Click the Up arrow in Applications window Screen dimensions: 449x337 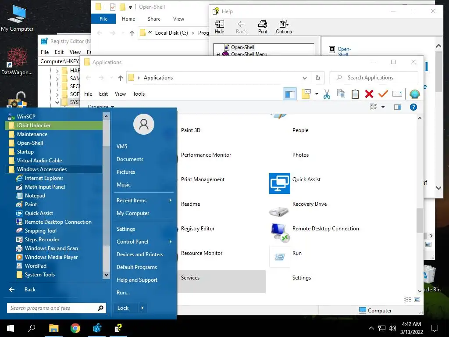click(x=121, y=78)
